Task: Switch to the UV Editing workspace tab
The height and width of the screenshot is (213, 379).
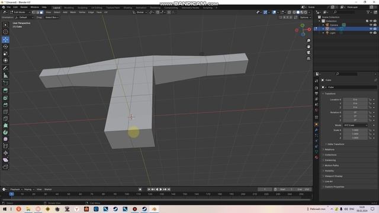Action: point(97,8)
